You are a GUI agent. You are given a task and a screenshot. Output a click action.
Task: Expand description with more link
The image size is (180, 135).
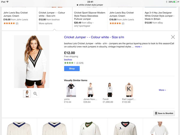pos(138,47)
